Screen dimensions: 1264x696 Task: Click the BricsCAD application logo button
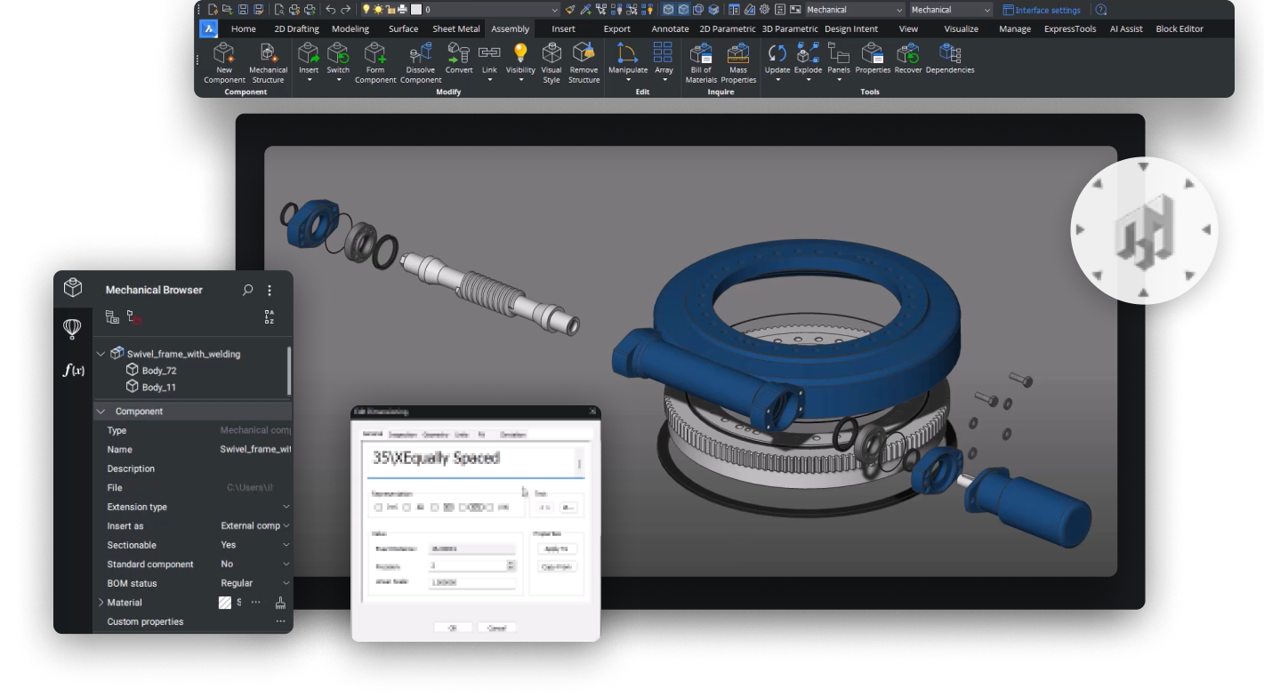208,28
